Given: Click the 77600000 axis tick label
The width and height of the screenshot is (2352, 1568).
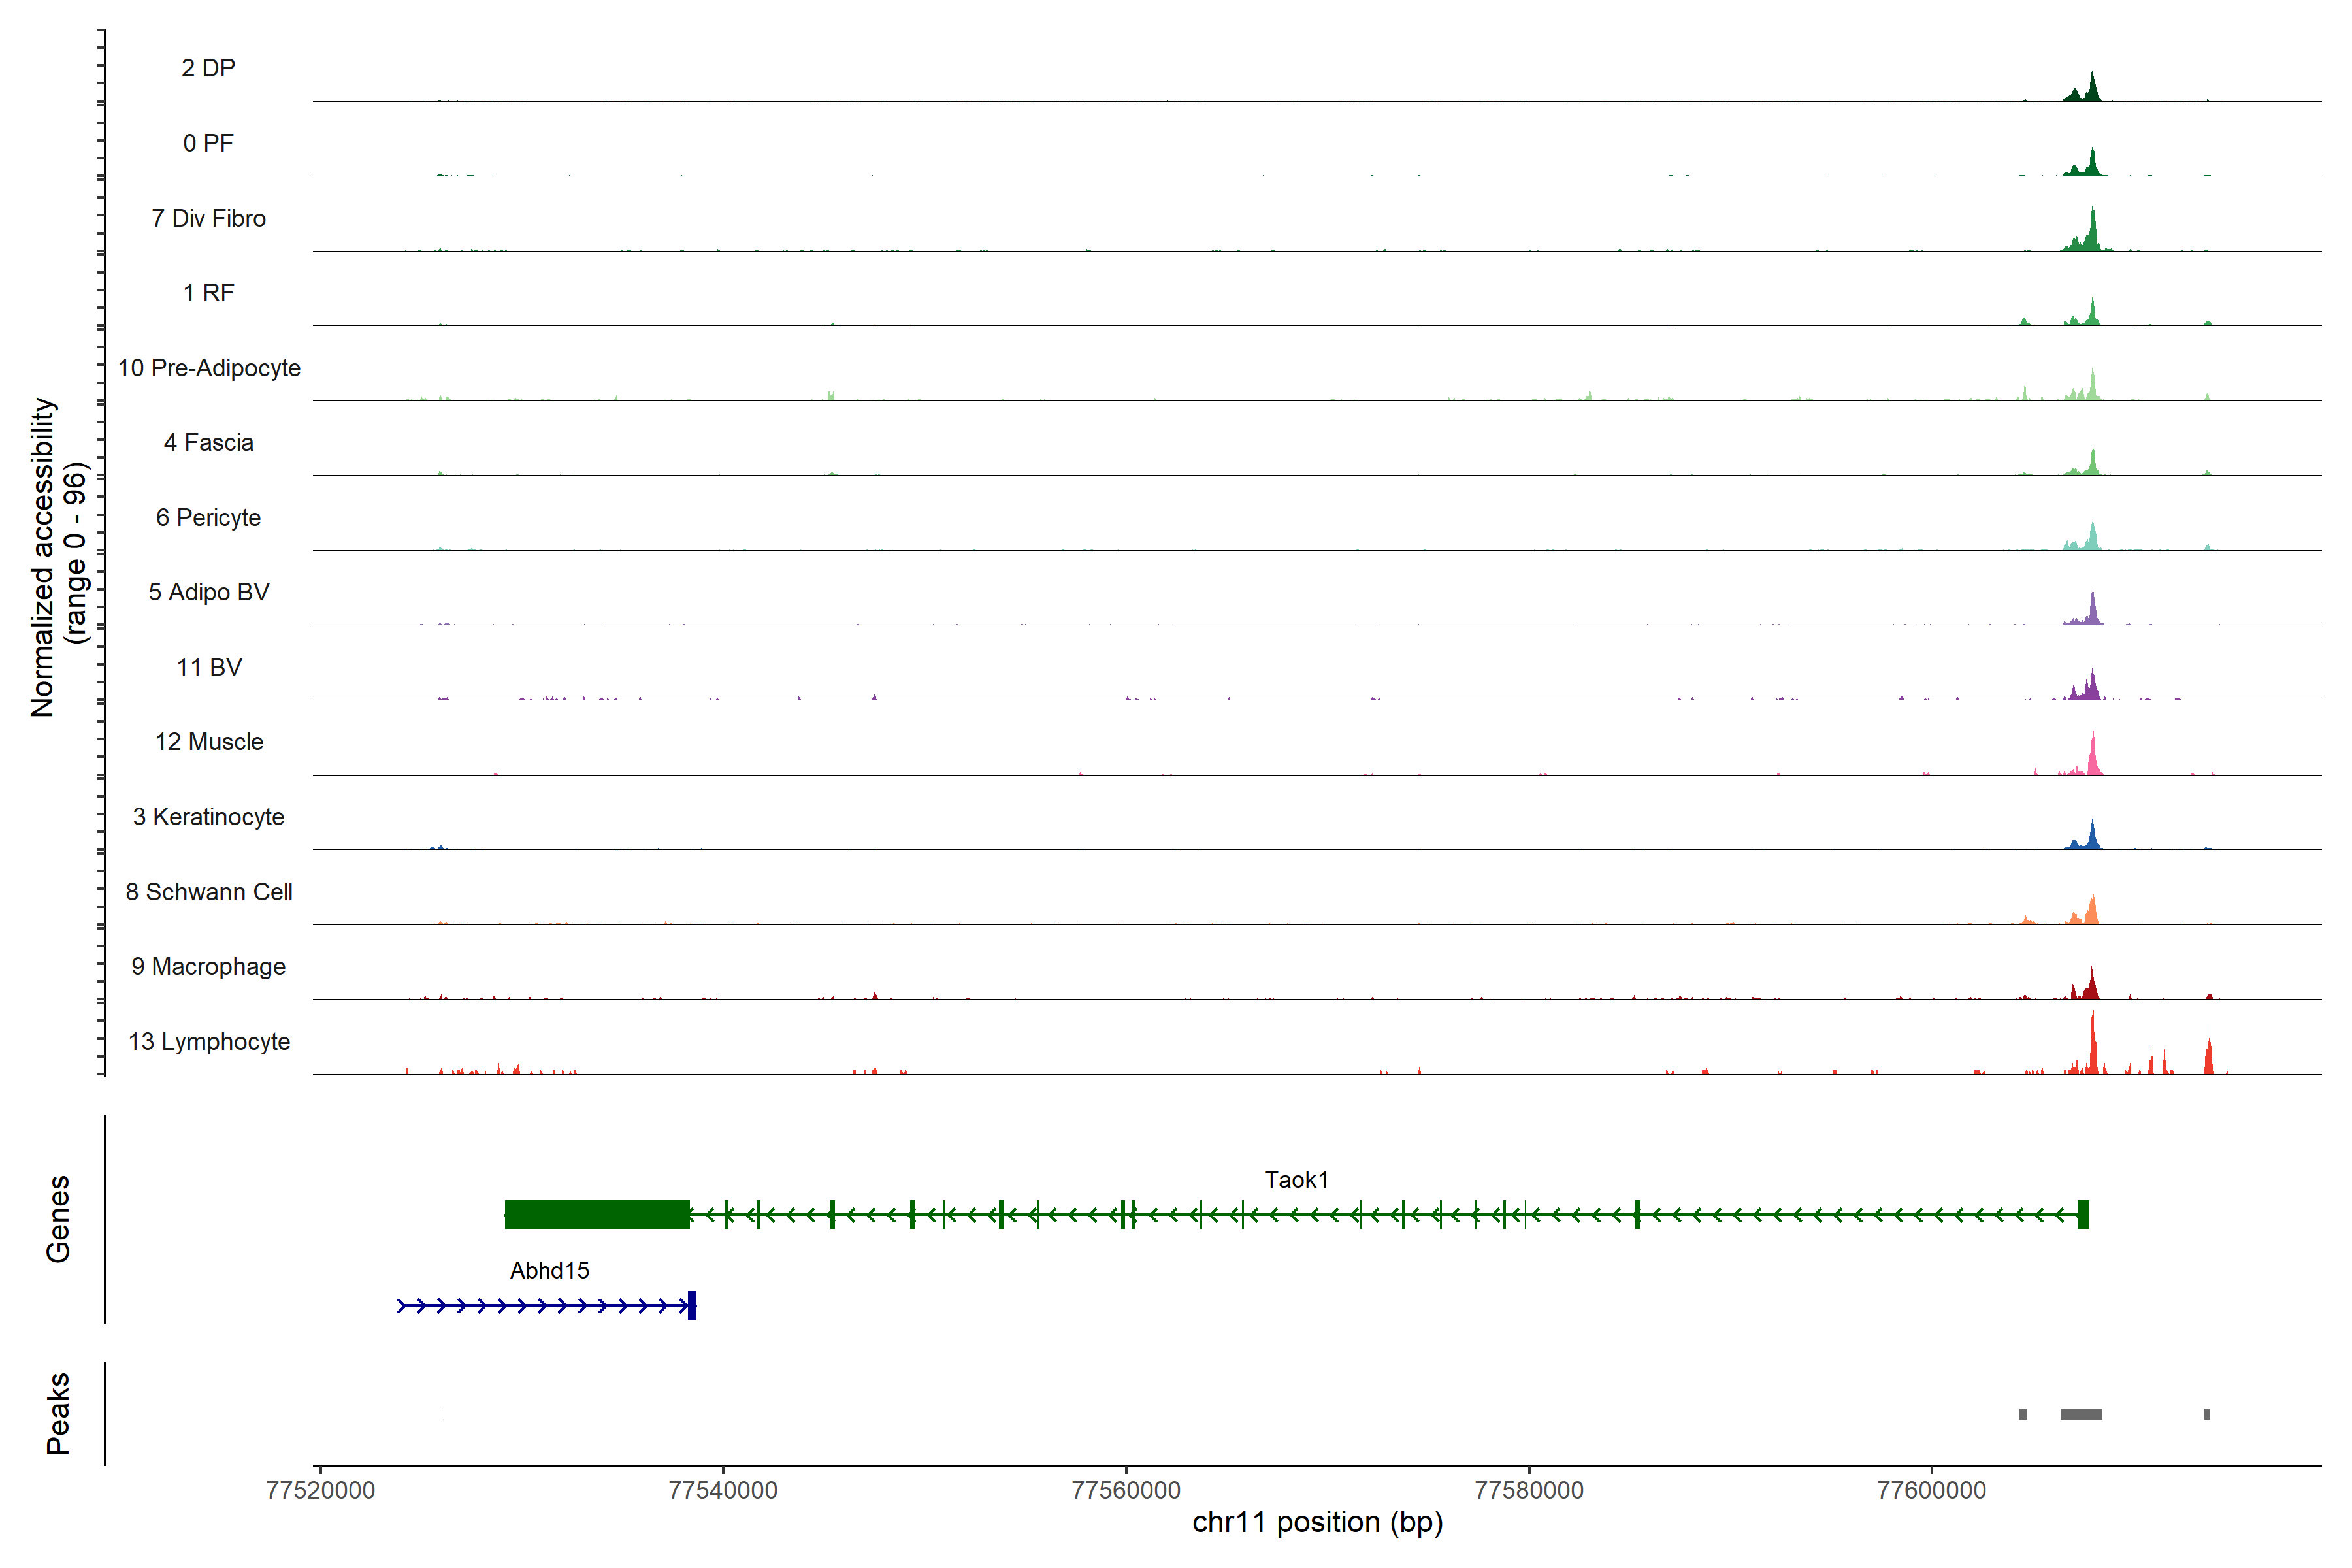Looking at the screenshot, I should pos(1932,1490).
